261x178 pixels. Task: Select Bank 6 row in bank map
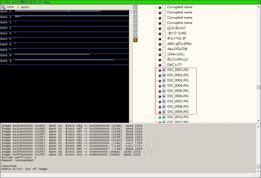pos(64,46)
